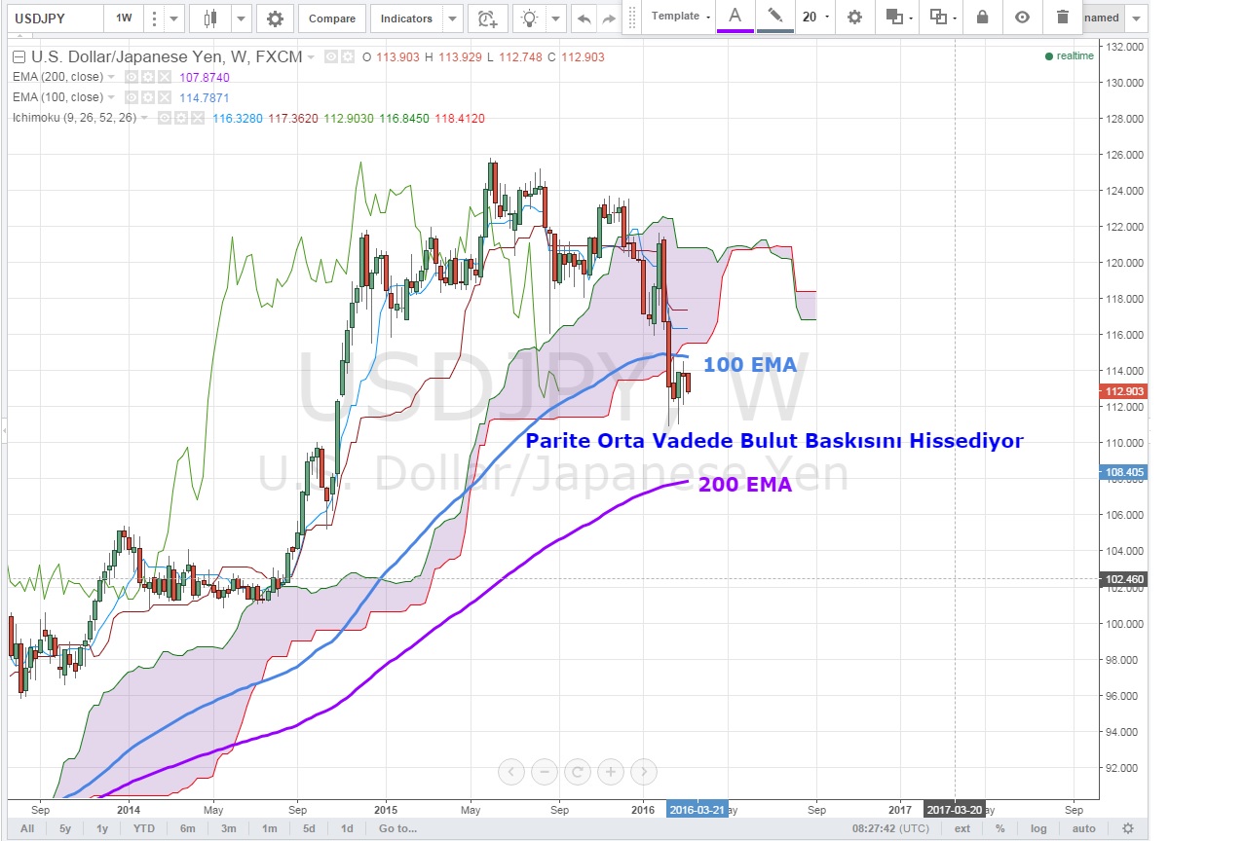The image size is (1244, 841).
Task: Select the YTD time range tab
Action: (x=143, y=828)
